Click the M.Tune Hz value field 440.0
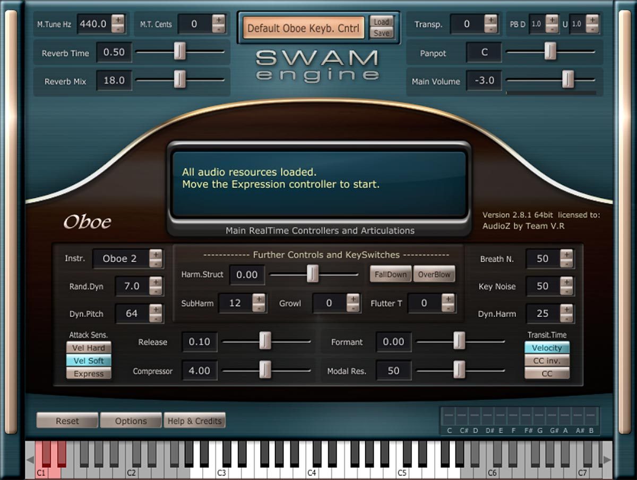637x480 pixels. (93, 24)
